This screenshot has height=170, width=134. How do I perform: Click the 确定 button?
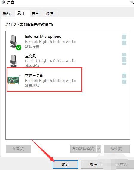coord(65,164)
